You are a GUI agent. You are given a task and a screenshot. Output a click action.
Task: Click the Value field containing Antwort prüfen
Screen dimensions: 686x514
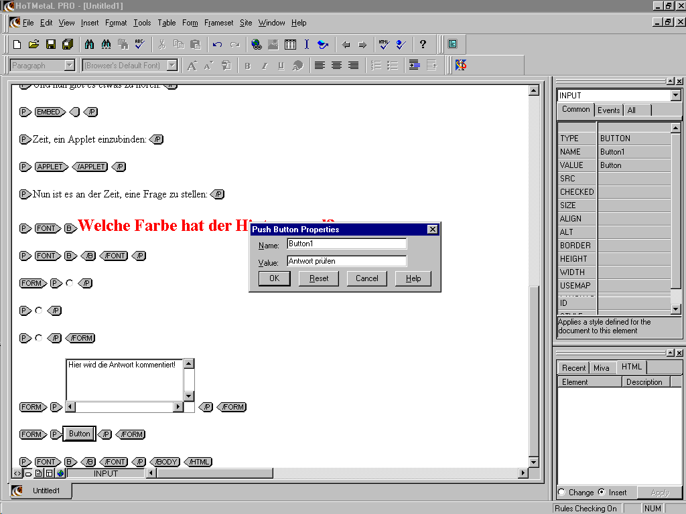pos(346,261)
